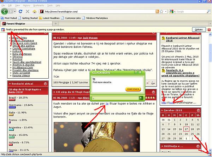
Task: Open the Help menu
Action: pyautogui.click(x=58, y=5)
